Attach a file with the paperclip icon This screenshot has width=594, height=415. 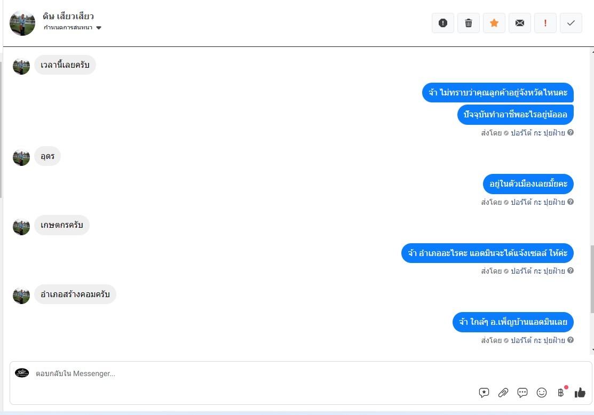click(503, 393)
